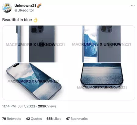This screenshot has height=125, width=137.
Task: Click the camera module in the top-left render
Action: 37,29
